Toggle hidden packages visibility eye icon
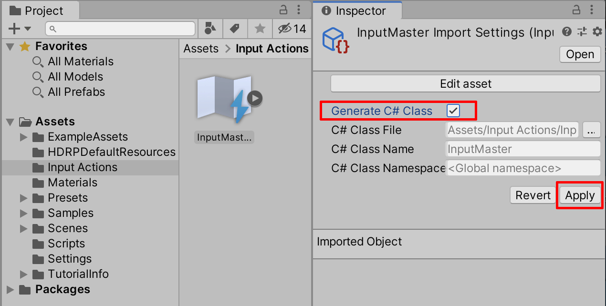 (285, 29)
